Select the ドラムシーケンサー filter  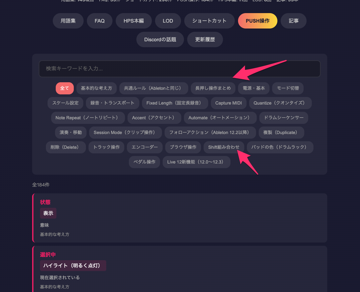pyautogui.click(x=284, y=118)
